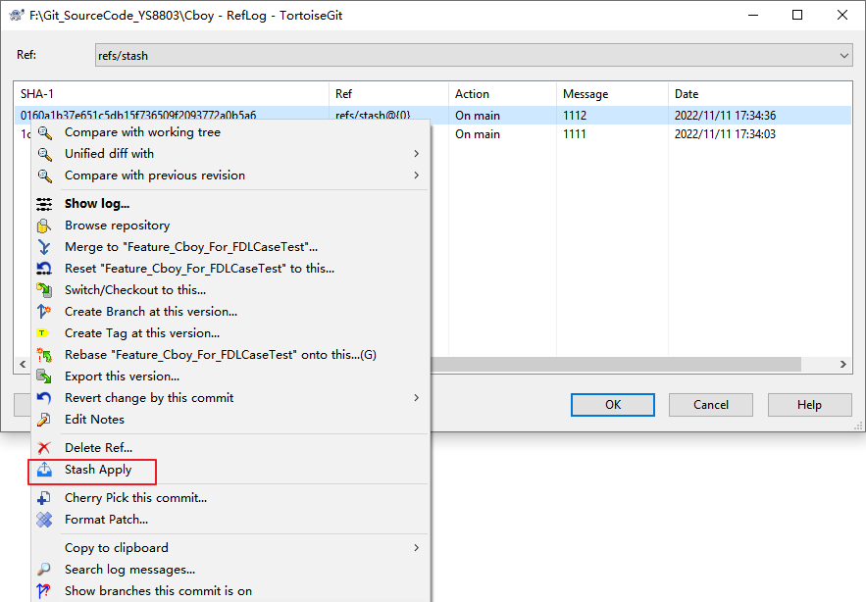Screen dimensions: 866x602
Task: Click the Edit Notes pencil icon
Action: pyautogui.click(x=44, y=420)
